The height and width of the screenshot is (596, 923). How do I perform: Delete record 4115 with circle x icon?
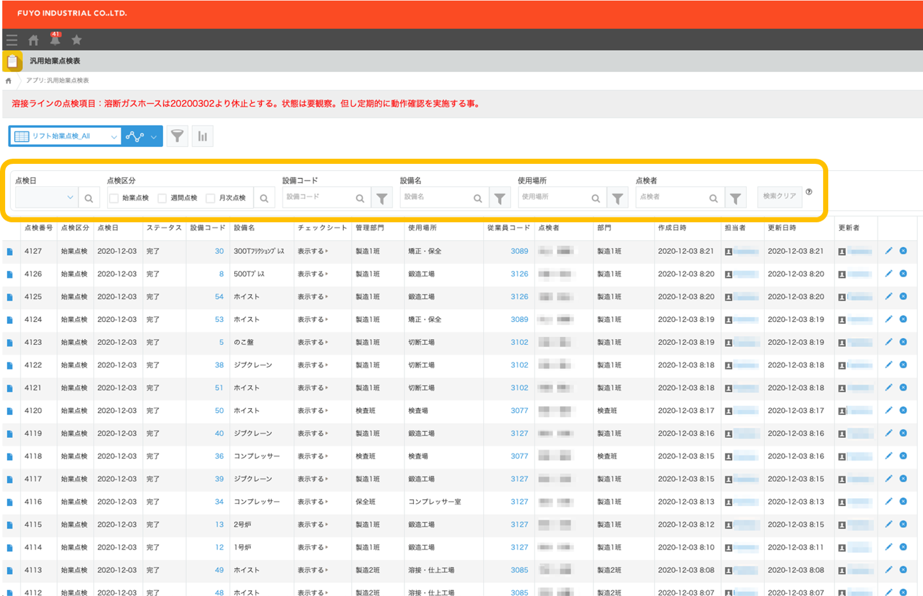[x=903, y=524]
